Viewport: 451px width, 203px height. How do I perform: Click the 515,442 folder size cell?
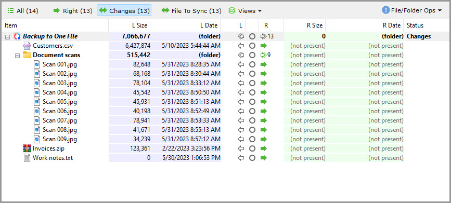tap(139, 55)
